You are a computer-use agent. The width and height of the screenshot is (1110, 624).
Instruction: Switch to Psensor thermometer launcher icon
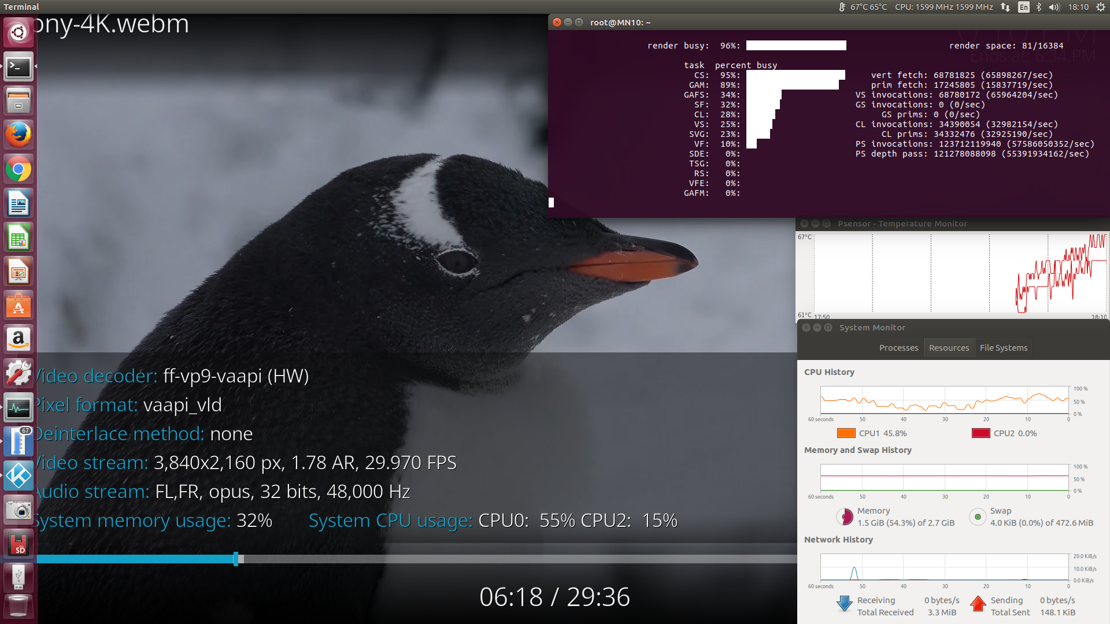[x=18, y=443]
